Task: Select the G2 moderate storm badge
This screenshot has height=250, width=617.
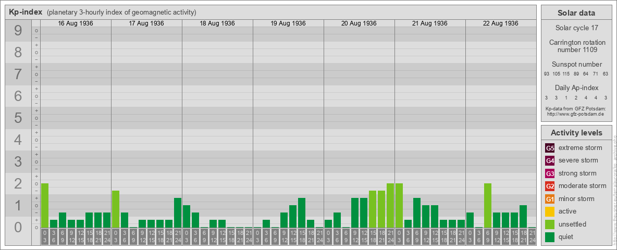Action: (550, 186)
